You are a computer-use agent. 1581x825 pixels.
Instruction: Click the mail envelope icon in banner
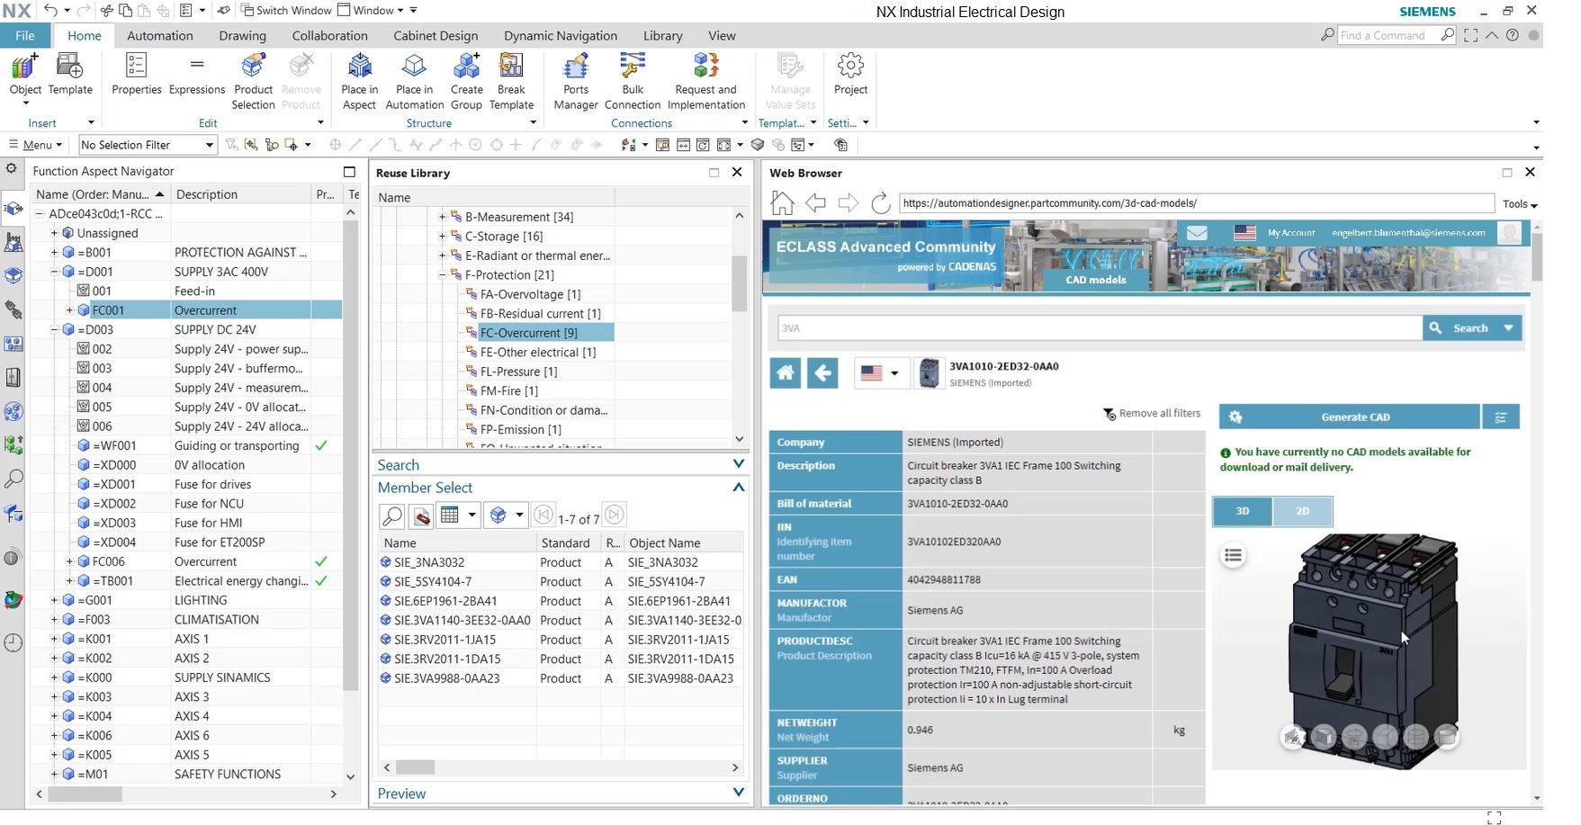tap(1196, 233)
